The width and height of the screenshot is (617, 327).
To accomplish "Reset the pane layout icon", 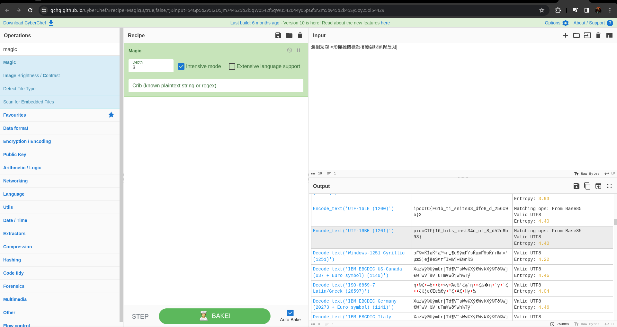I will (x=609, y=35).
